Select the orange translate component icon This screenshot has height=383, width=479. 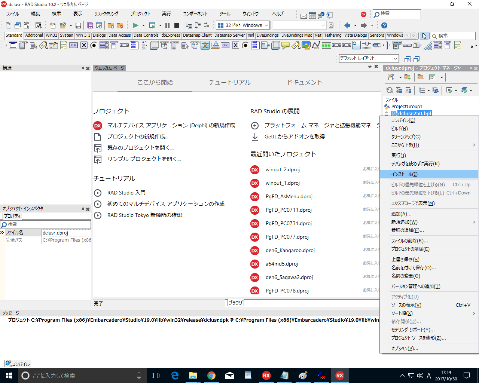[x=205, y=45]
